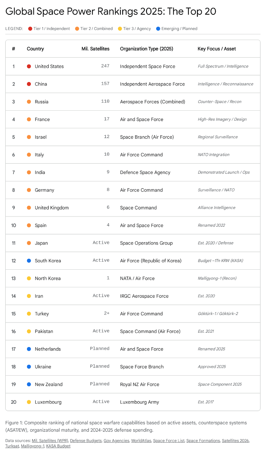Screen dimensions: 266x454
Task: Follow the KASA Budget link
Action: 58,446
